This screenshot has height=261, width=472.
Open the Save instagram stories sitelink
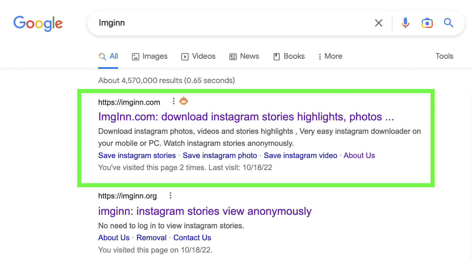137,155
